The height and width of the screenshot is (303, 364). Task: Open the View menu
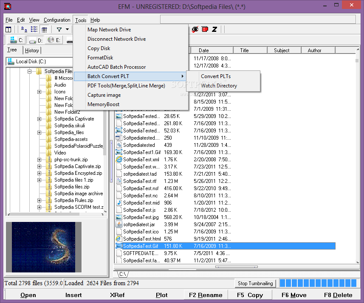(34, 20)
